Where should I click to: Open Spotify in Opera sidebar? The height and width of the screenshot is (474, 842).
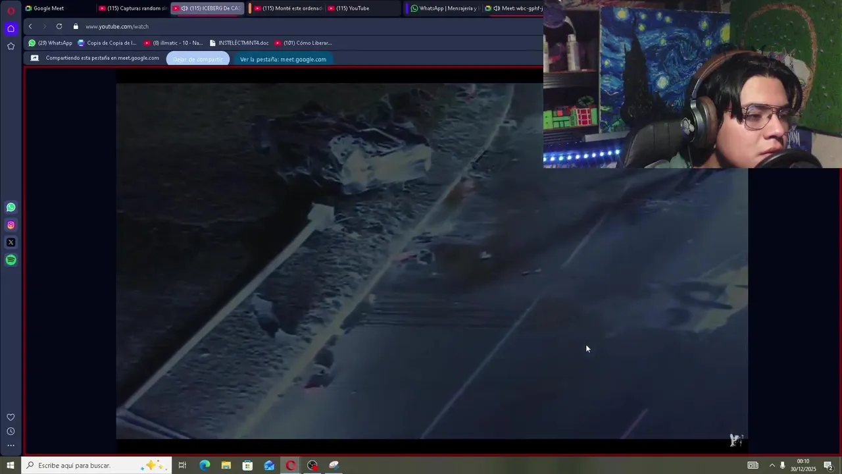[11, 260]
